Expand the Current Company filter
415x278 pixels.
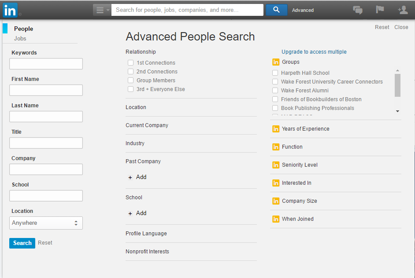coord(147,125)
